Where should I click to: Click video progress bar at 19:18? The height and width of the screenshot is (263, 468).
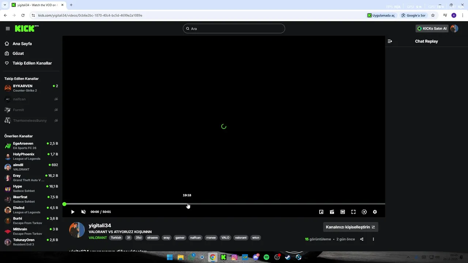coord(187,204)
